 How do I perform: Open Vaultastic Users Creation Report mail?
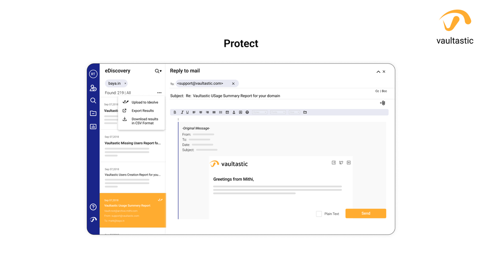[x=133, y=178]
